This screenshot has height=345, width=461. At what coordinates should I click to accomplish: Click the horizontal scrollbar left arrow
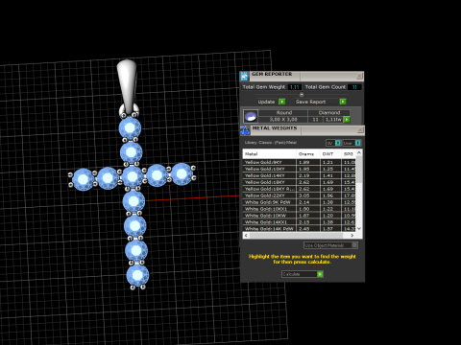[246, 236]
